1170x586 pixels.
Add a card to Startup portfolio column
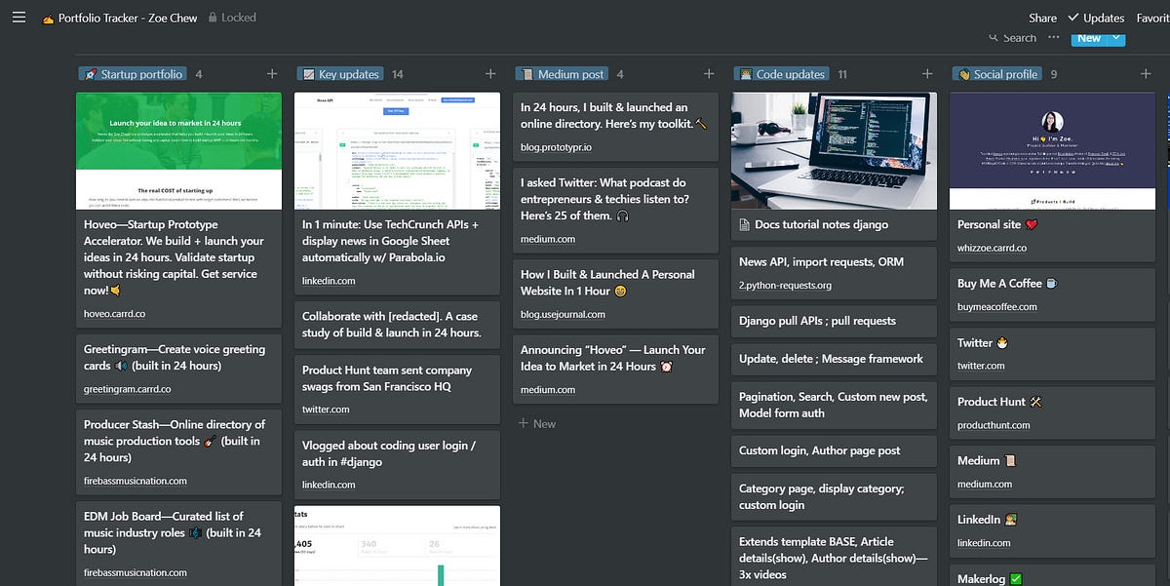(272, 74)
